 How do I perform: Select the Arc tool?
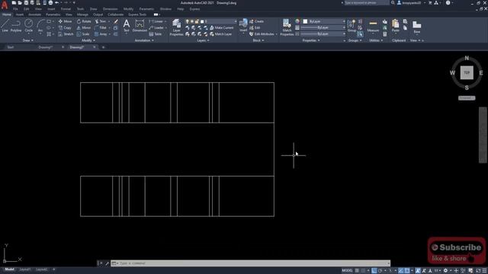coord(40,25)
